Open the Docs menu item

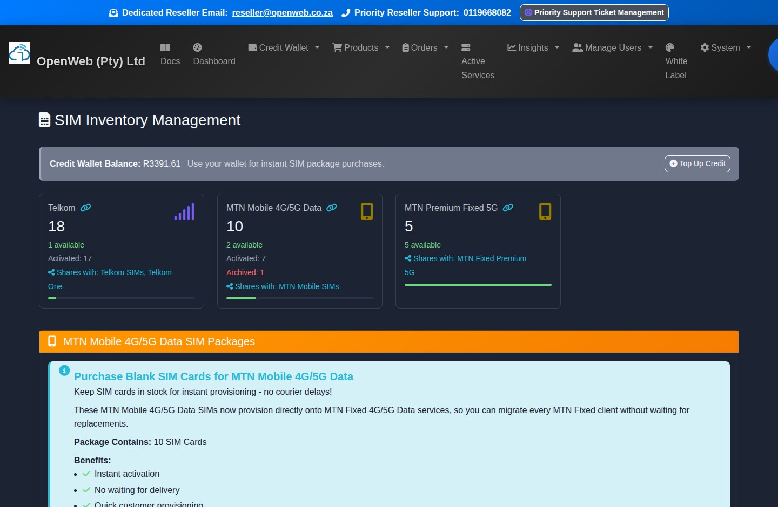coord(170,54)
